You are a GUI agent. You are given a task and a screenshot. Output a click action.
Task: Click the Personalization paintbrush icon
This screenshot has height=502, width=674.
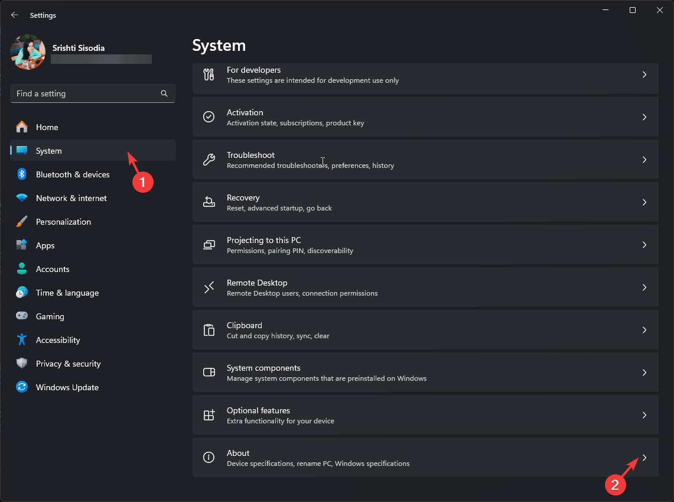click(22, 221)
